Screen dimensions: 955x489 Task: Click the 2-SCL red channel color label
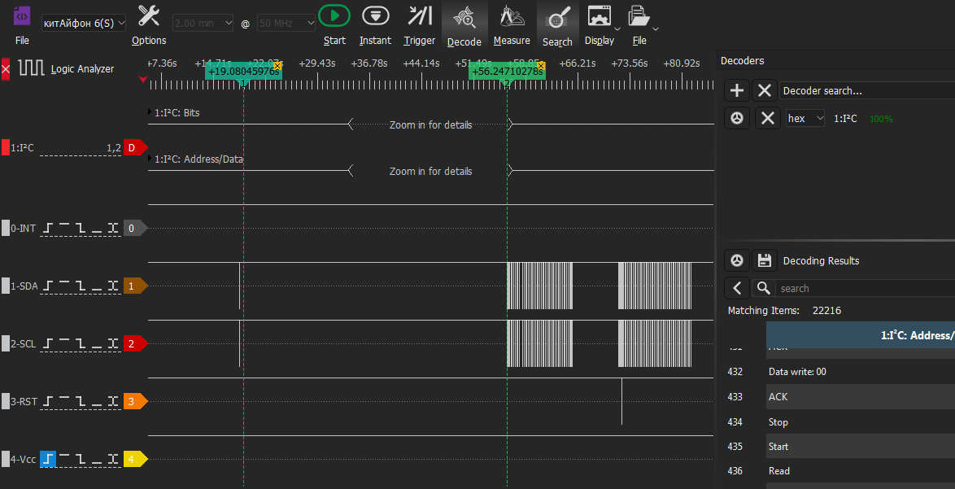click(133, 344)
